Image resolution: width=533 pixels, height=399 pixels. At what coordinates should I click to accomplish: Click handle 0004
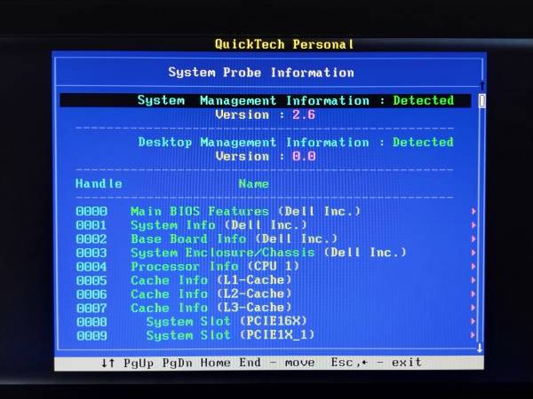91,267
